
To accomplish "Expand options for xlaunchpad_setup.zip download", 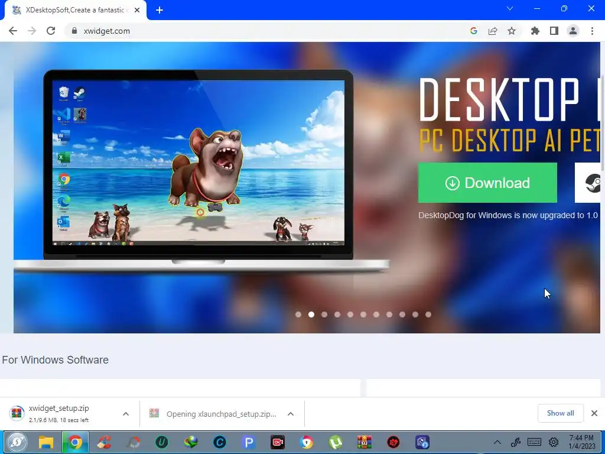I will (x=291, y=414).
